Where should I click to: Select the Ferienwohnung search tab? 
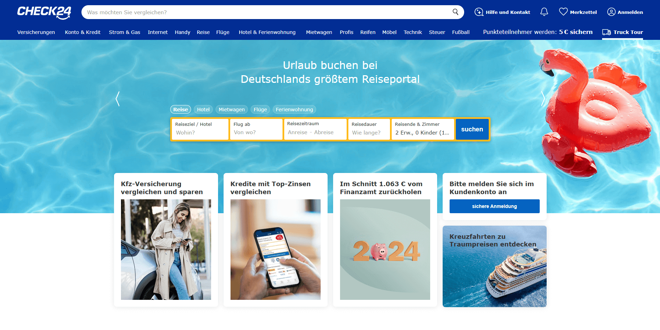click(294, 109)
